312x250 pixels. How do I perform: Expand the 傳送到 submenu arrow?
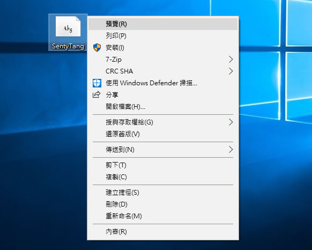point(231,149)
